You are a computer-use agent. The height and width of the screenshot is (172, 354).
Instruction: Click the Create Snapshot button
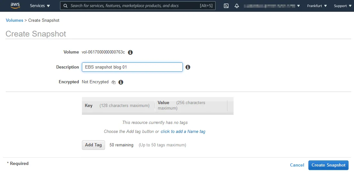pos(328,165)
